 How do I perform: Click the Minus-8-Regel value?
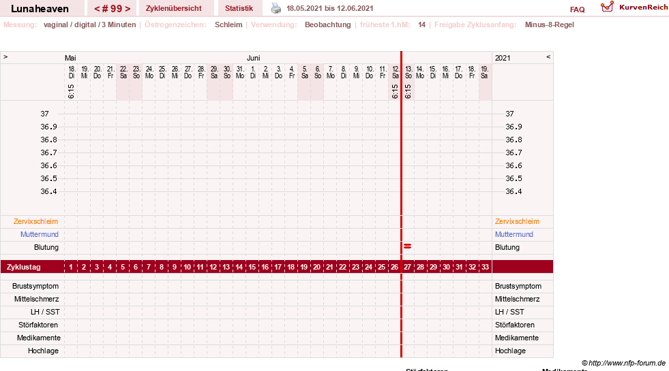(x=550, y=25)
